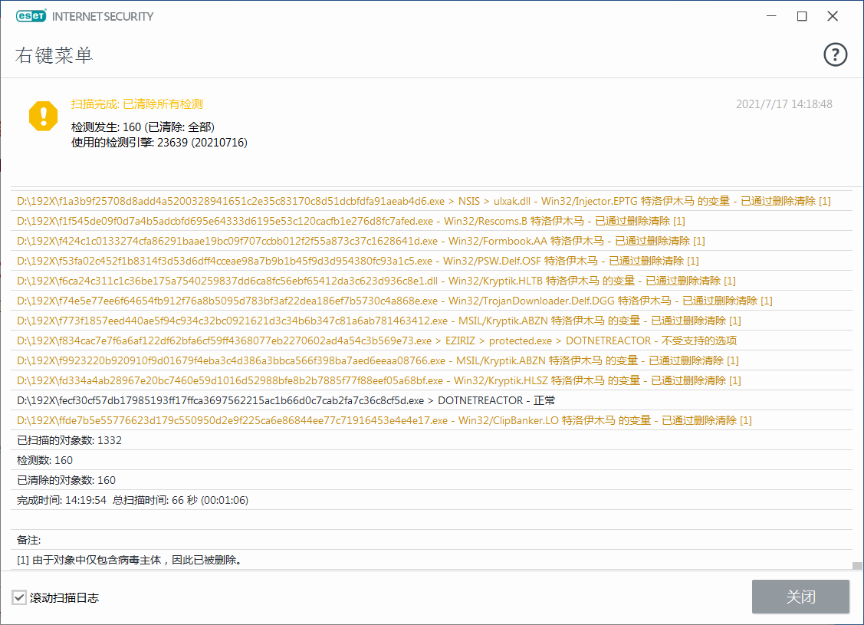Select the Win32/Kryptik.HLTB log row
The image size is (864, 625).
(432, 281)
